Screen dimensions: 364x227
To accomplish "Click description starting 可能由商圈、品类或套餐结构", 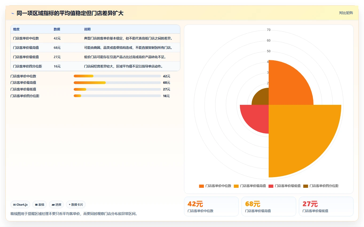I will 128,48.
